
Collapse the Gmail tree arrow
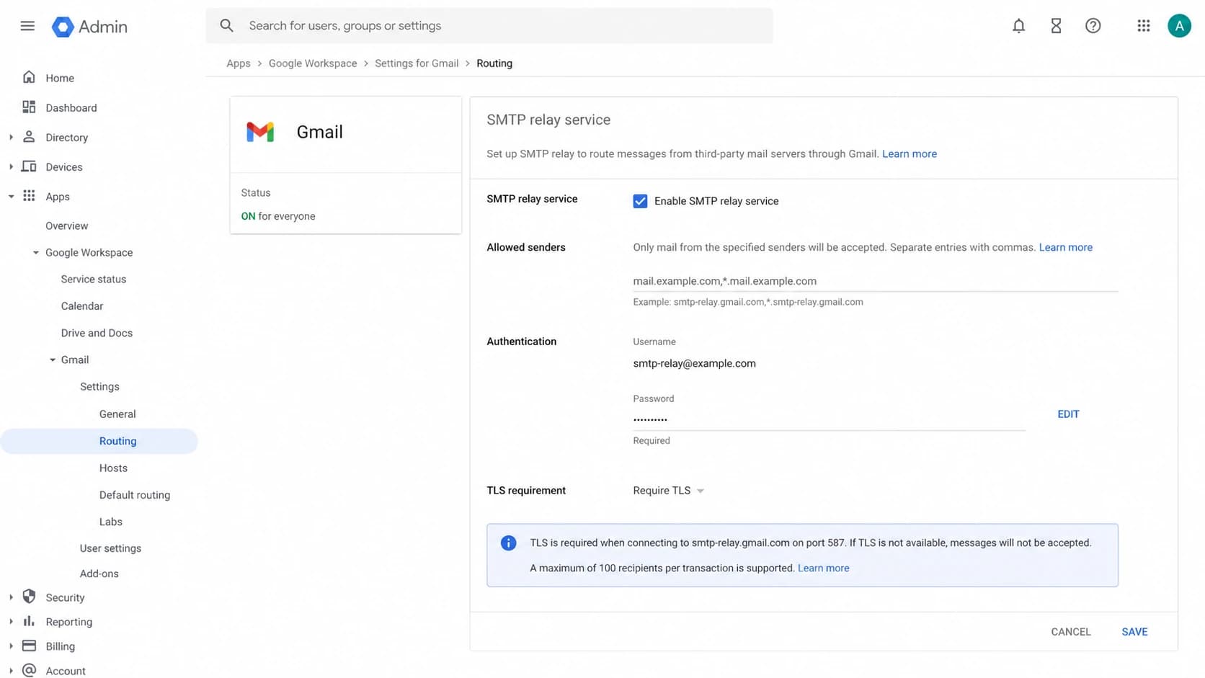[x=52, y=360]
